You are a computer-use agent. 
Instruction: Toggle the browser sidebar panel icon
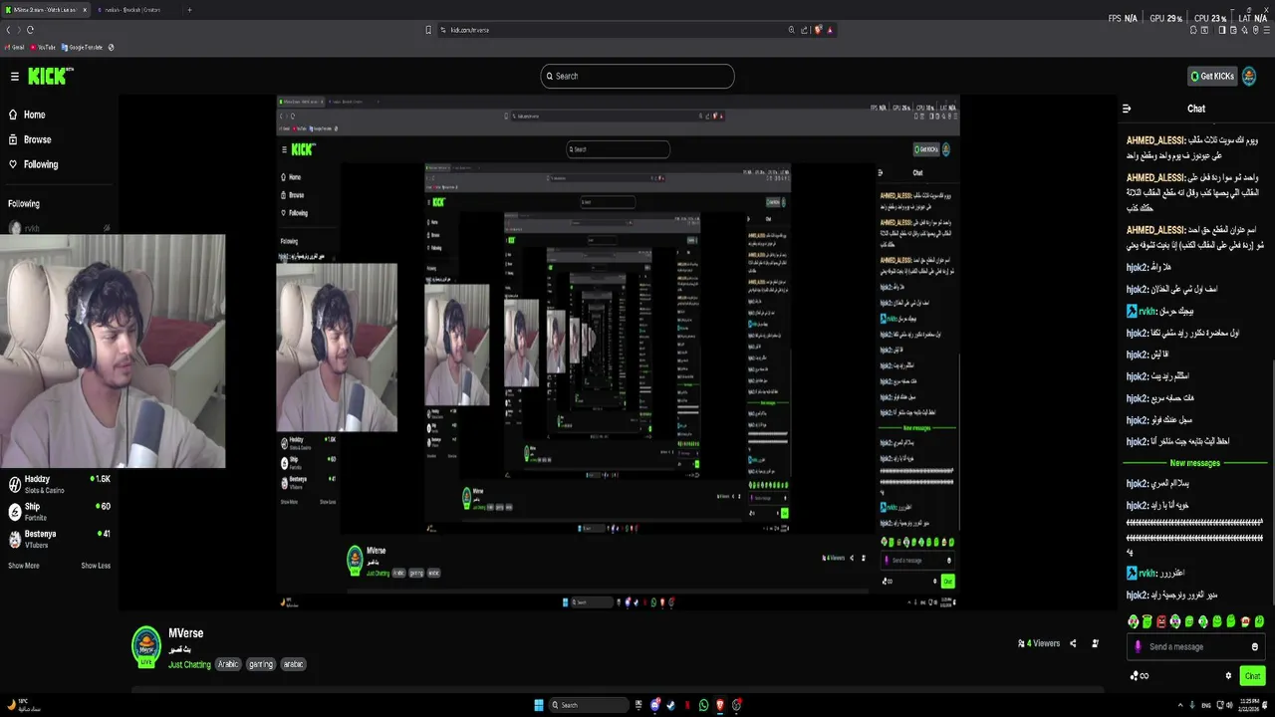pos(1222,30)
